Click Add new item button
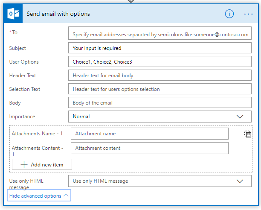Screen dimensions: 261x210 click(42, 164)
